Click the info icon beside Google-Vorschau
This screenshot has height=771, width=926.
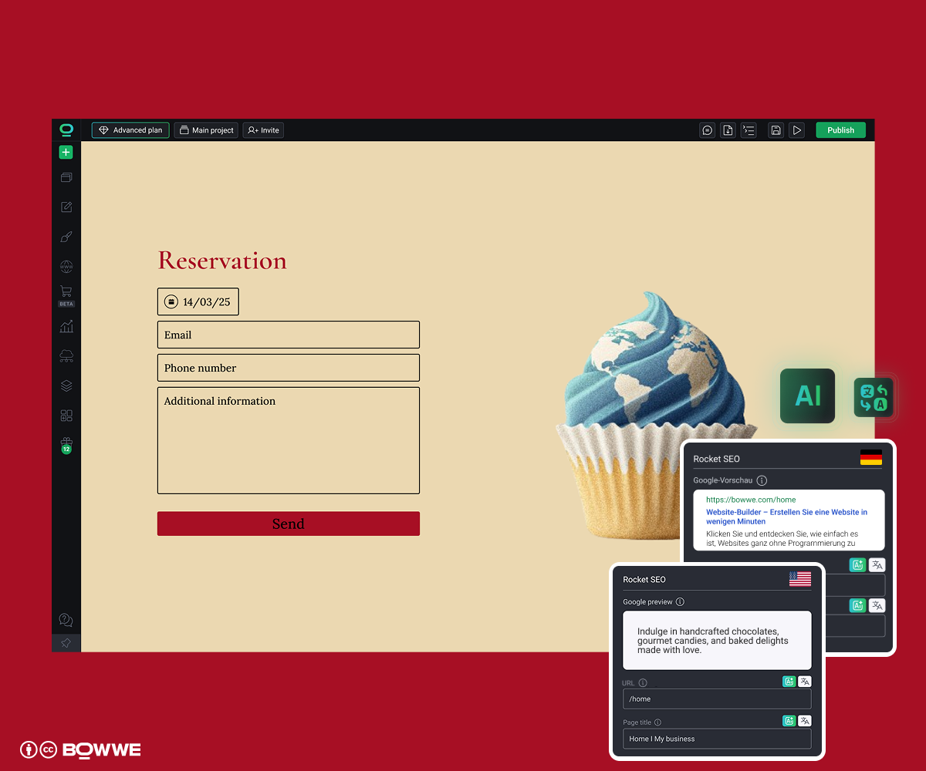762,480
